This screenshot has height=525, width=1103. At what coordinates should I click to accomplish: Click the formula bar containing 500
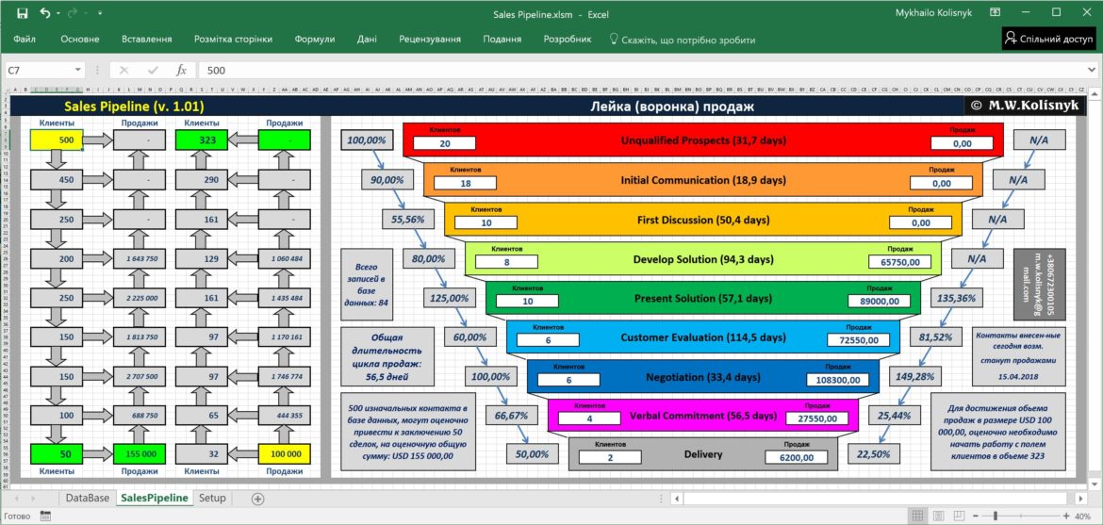pyautogui.click(x=640, y=71)
